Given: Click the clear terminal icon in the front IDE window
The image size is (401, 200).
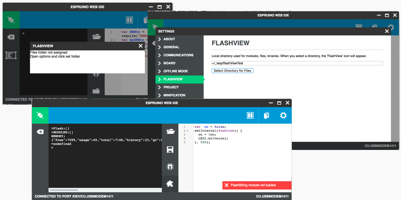Looking at the screenshot, I should [x=40, y=132].
